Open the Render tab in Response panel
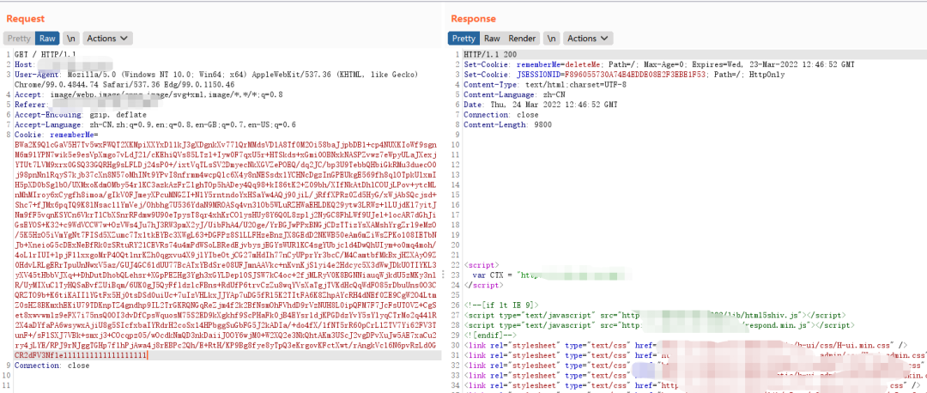Viewport: 927px width, 393px height. [x=522, y=39]
